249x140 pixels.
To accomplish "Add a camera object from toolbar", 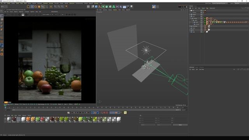I will [128, 7].
